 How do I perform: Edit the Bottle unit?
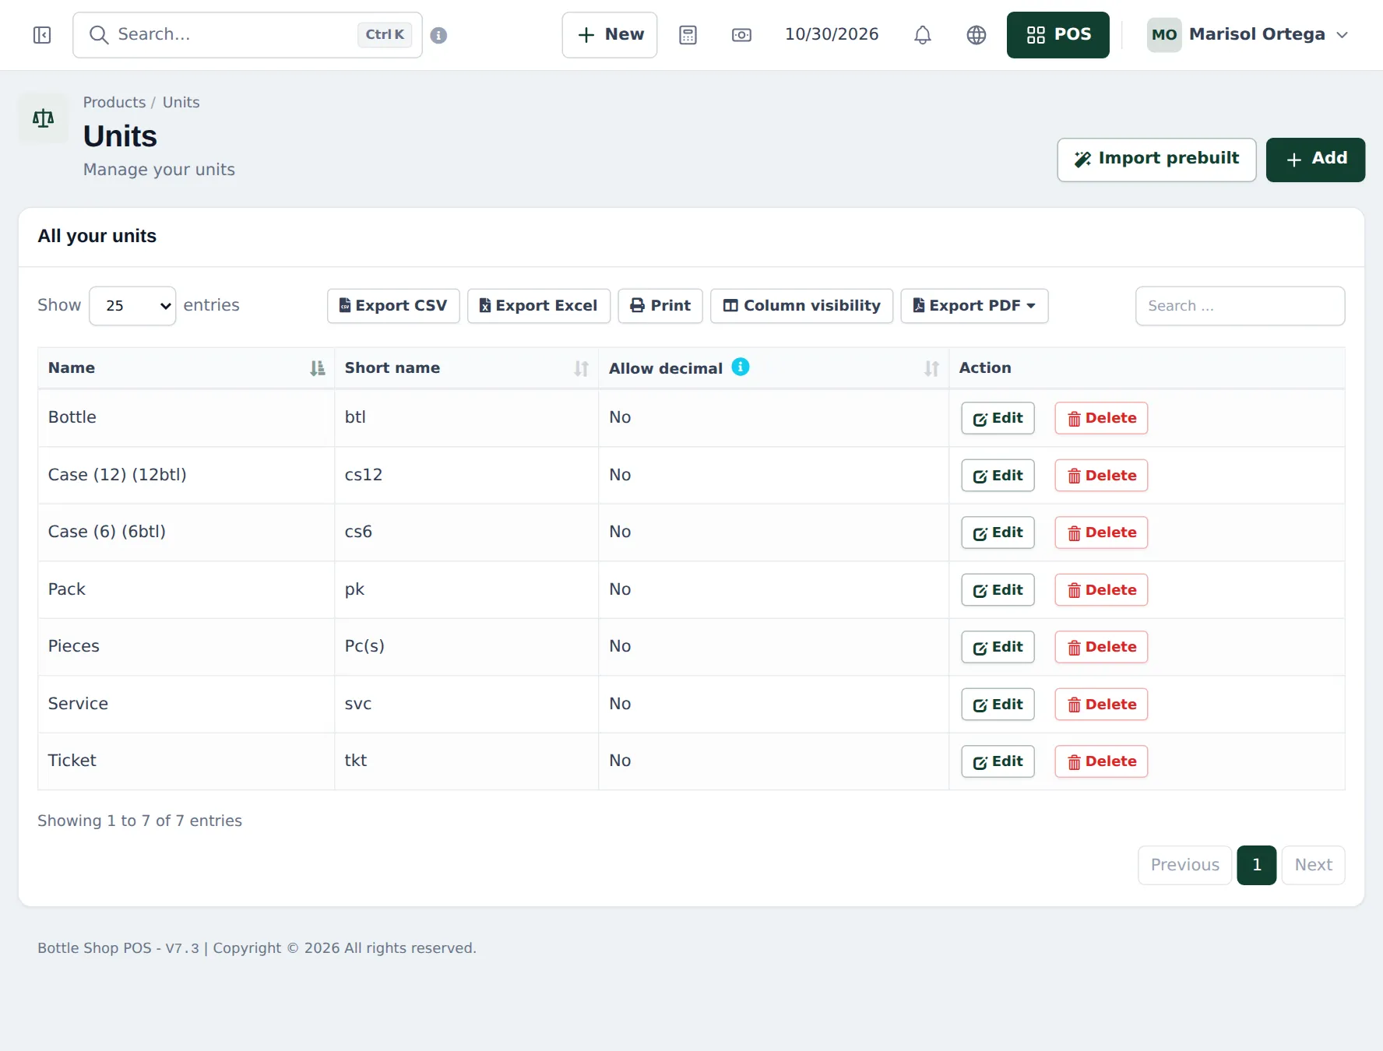pyautogui.click(x=998, y=418)
